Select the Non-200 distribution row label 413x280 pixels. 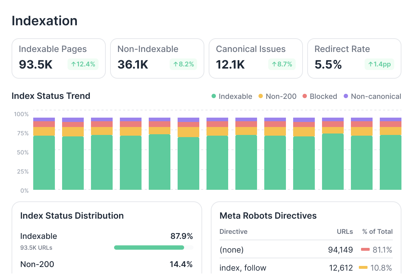(37, 264)
